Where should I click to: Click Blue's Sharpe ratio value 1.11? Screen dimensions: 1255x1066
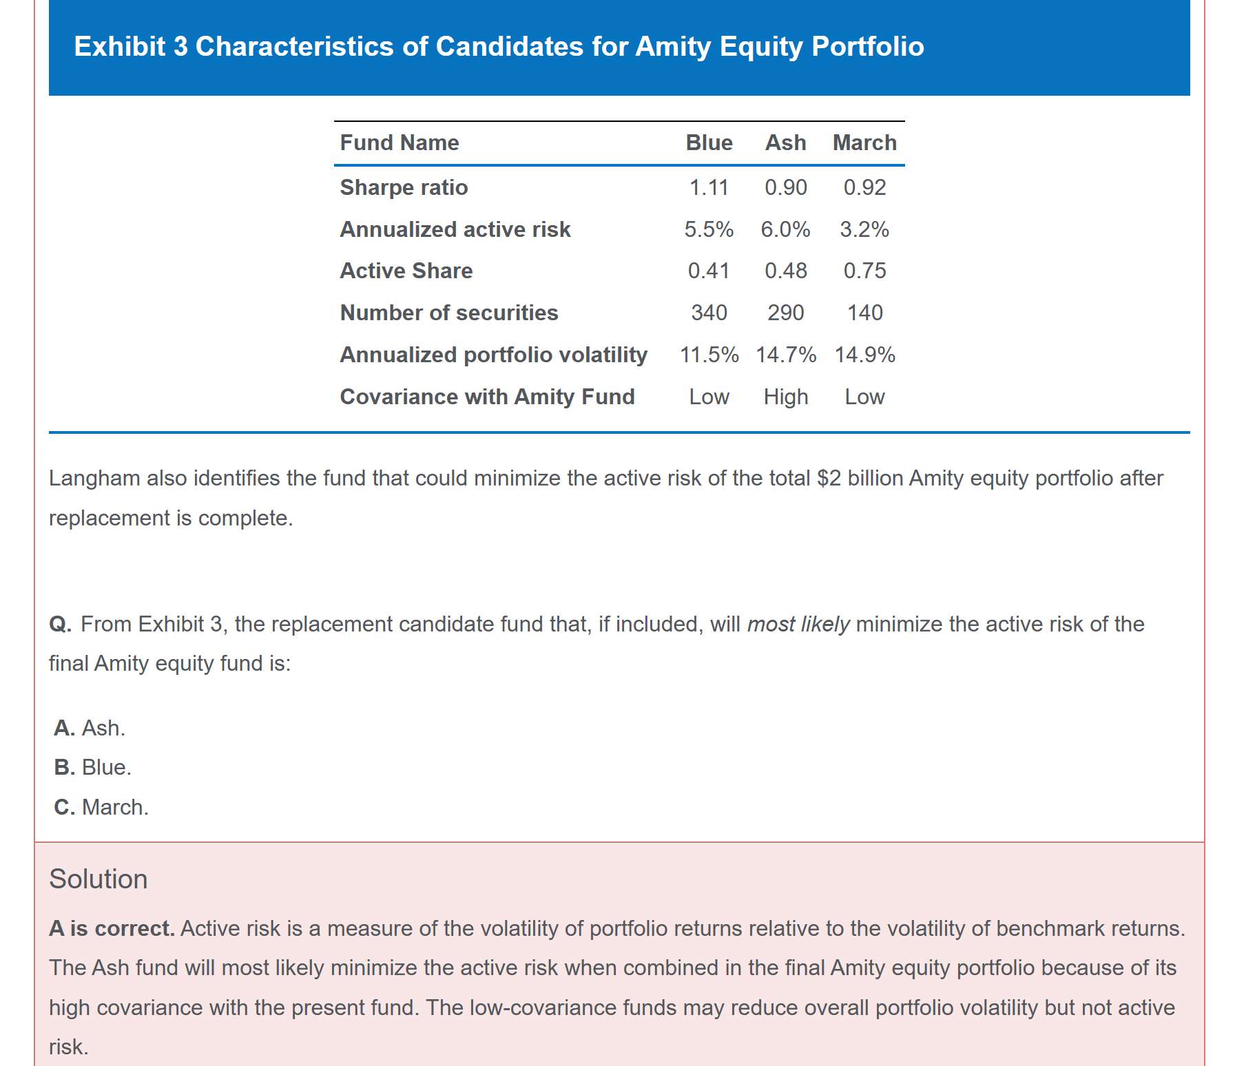coord(709,187)
